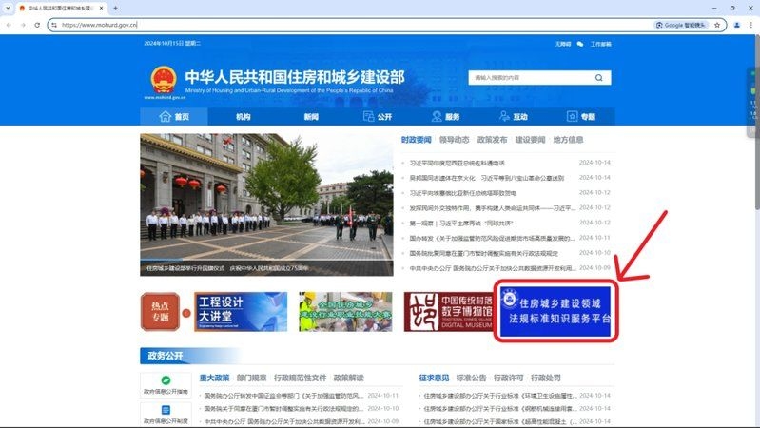Open the 新闻 navigation menu
This screenshot has height=428, width=760.
(x=311, y=117)
